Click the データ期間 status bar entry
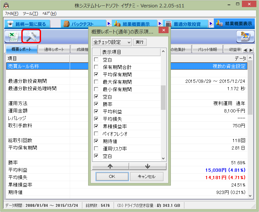This screenshot has height=212, width=259. (x=42, y=205)
